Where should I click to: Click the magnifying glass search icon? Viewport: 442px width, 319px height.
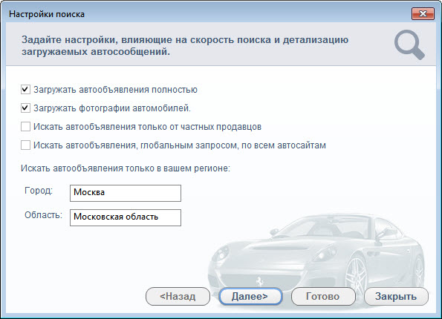(x=409, y=45)
